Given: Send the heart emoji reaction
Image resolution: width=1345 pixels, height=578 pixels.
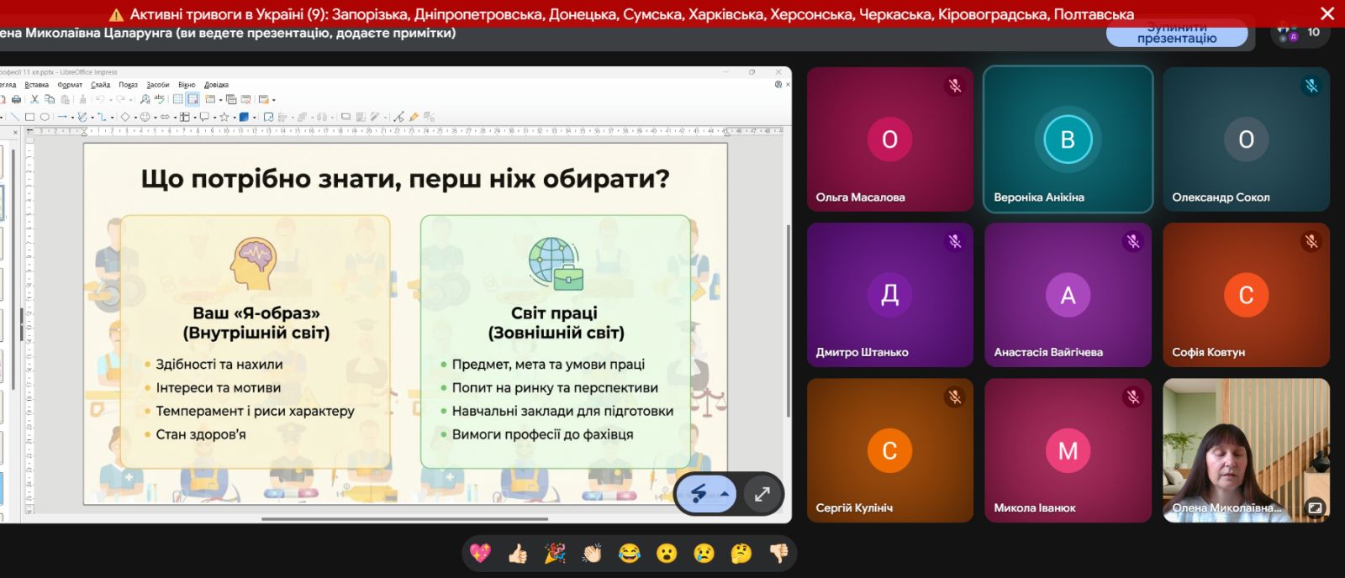Looking at the screenshot, I should coord(480,553).
